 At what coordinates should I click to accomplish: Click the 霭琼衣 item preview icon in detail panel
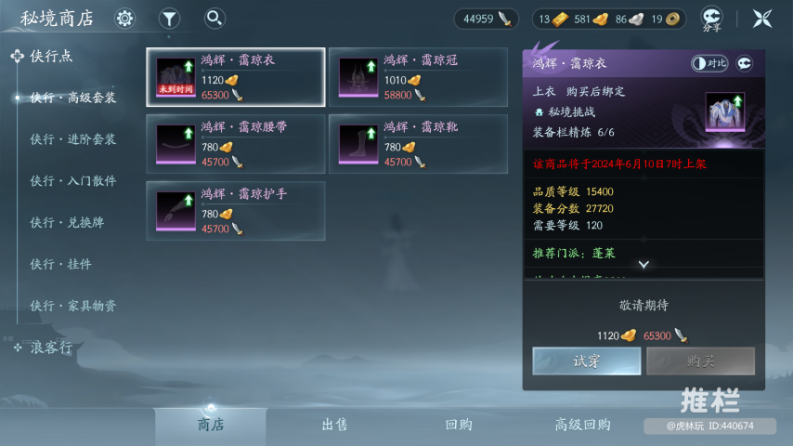click(724, 112)
